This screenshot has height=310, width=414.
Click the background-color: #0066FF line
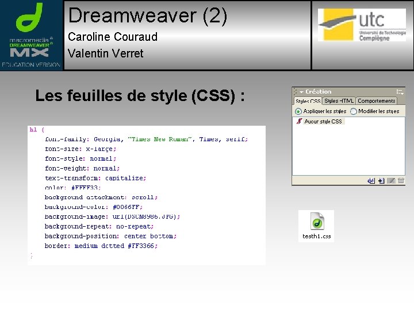(94, 207)
